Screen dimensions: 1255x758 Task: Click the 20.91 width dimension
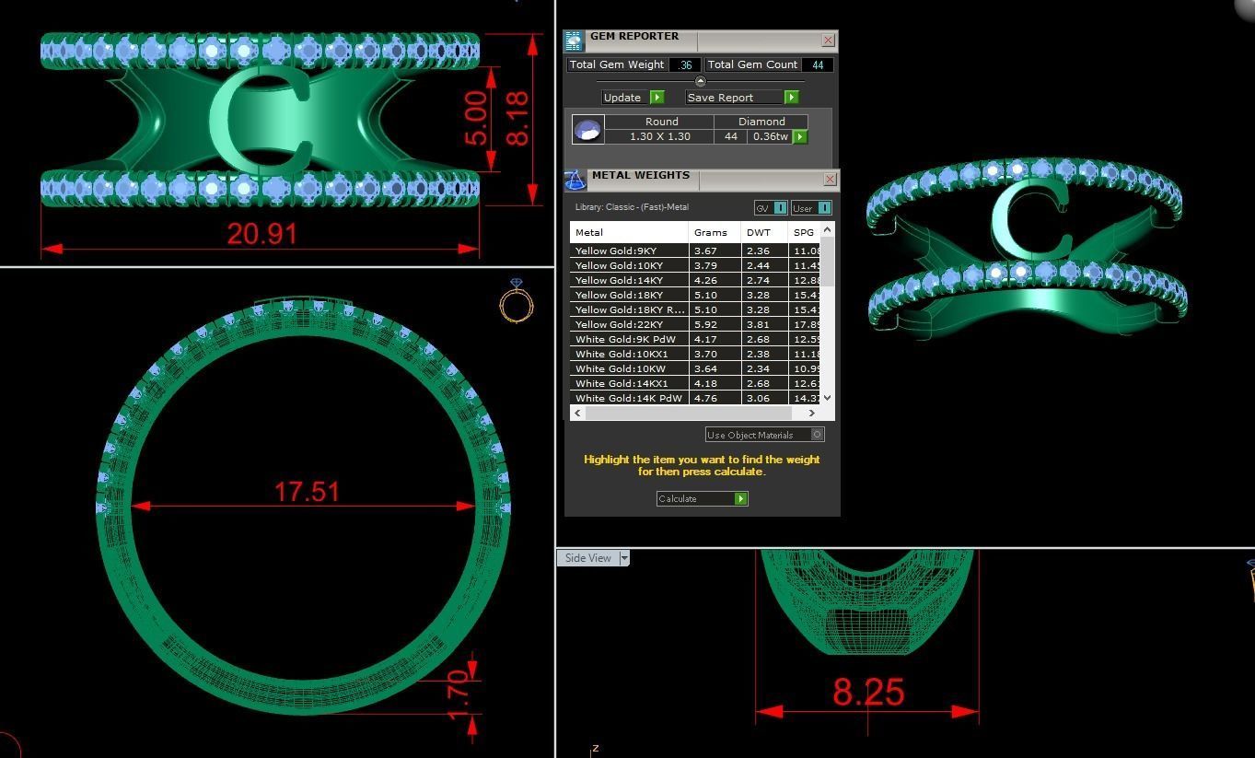tap(262, 234)
